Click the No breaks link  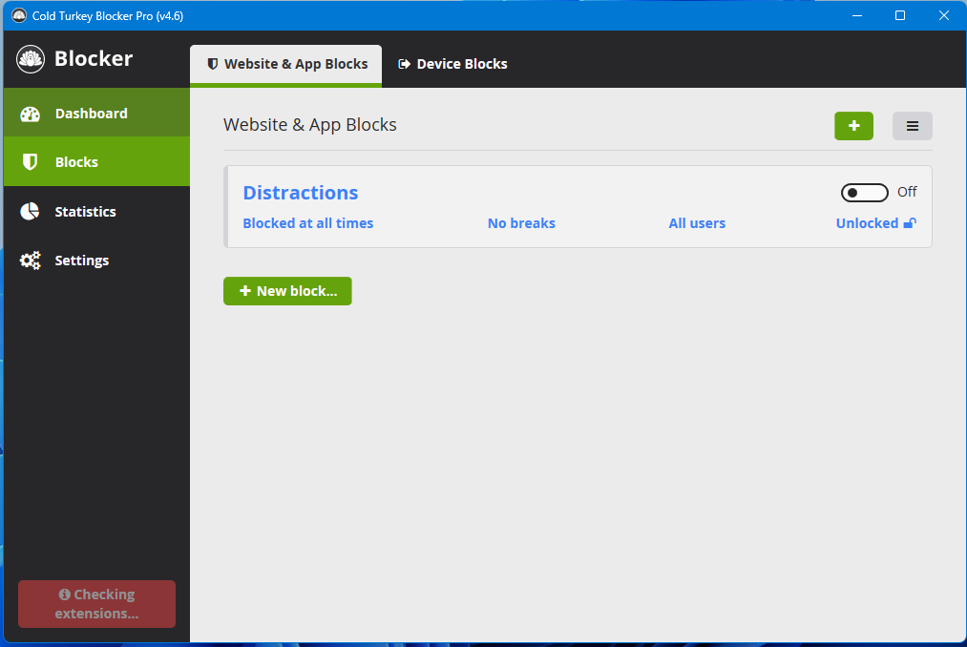521,223
